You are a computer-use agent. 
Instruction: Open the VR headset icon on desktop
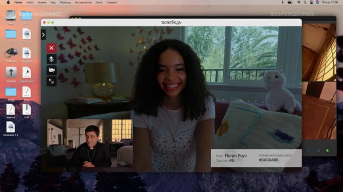point(11,53)
